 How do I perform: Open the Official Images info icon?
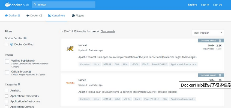(30, 72)
